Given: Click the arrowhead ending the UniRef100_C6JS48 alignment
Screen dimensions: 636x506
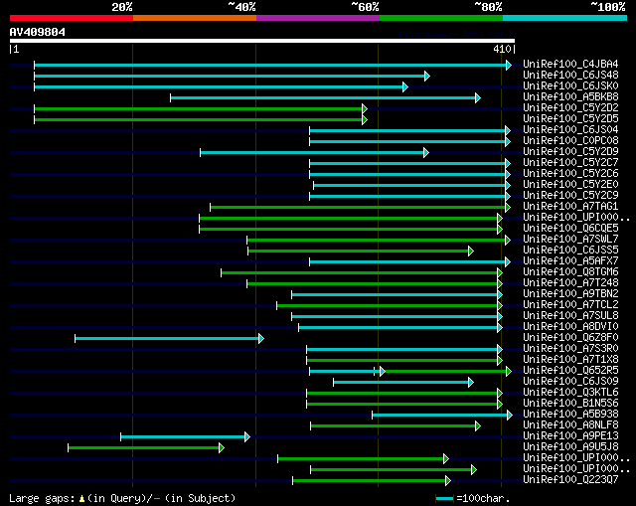Looking at the screenshot, I should 426,76.
